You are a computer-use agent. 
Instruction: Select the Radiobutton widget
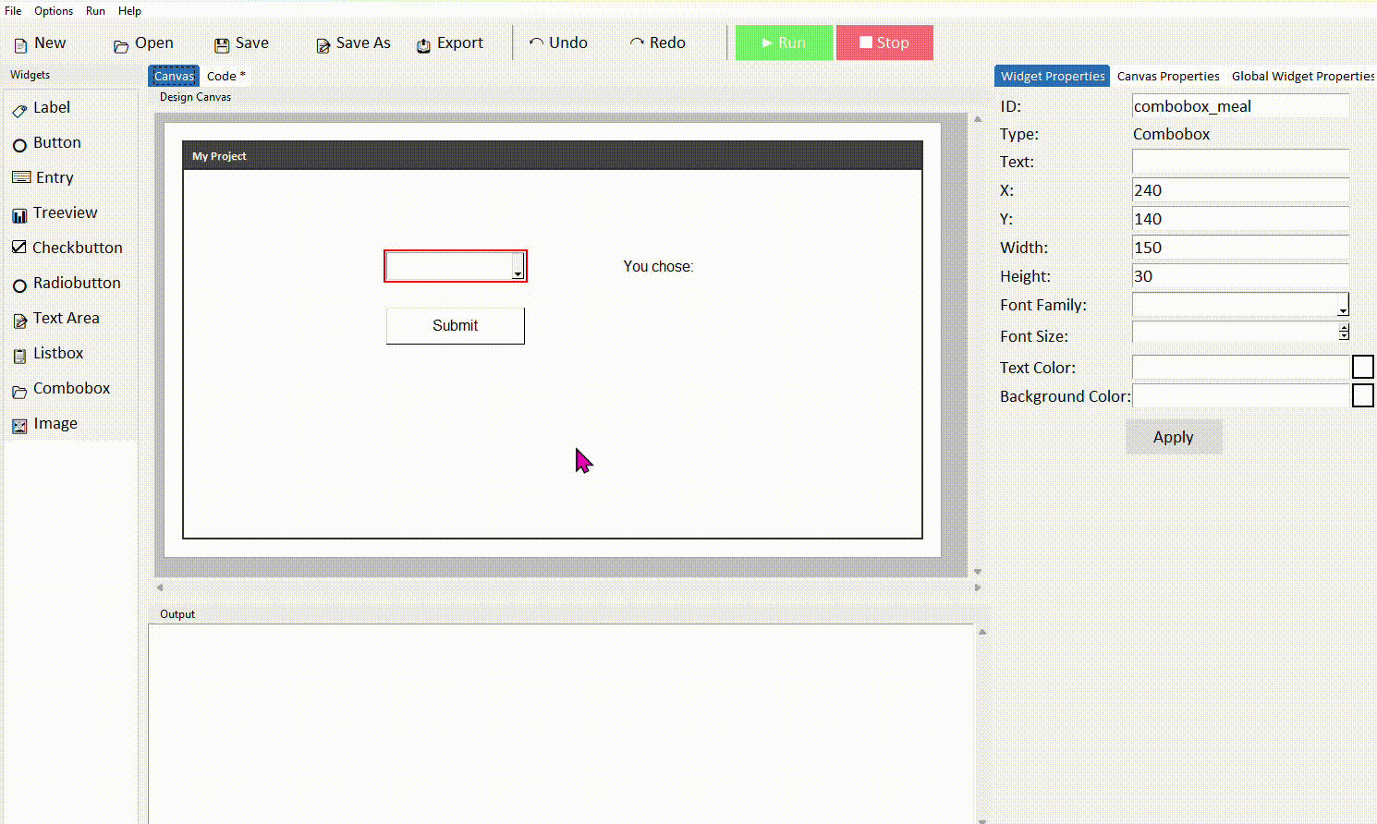pos(77,283)
